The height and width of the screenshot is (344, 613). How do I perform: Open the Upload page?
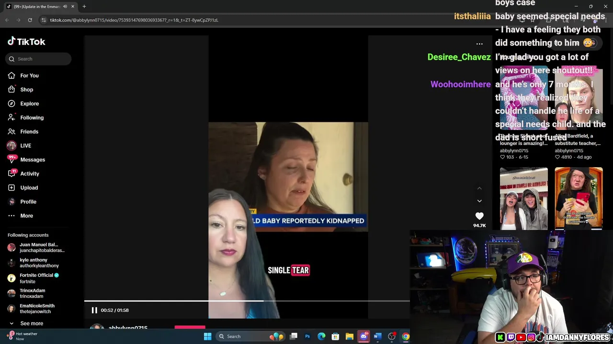point(29,188)
